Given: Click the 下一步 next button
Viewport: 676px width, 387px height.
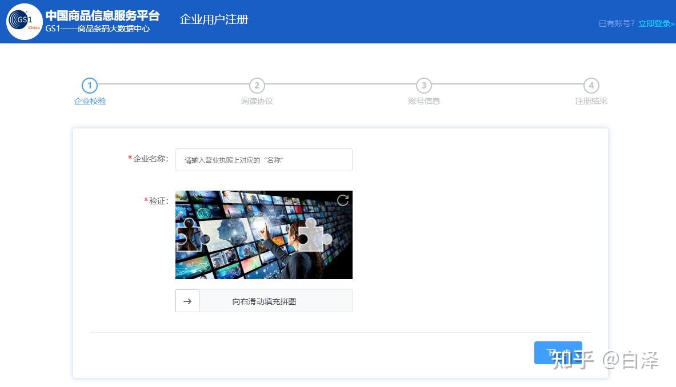Looking at the screenshot, I should (x=558, y=353).
